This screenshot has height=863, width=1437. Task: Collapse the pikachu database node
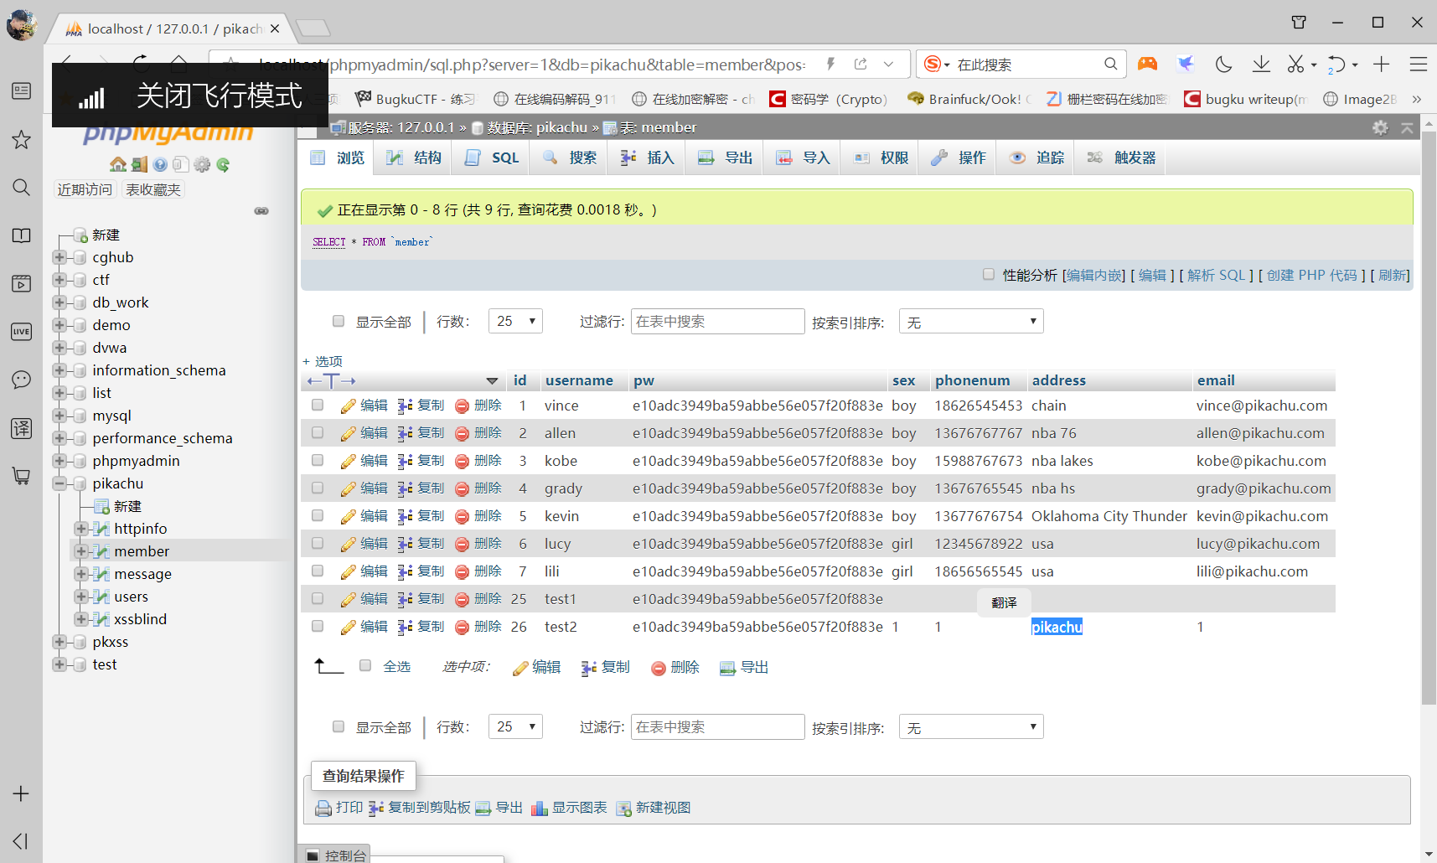coord(59,483)
